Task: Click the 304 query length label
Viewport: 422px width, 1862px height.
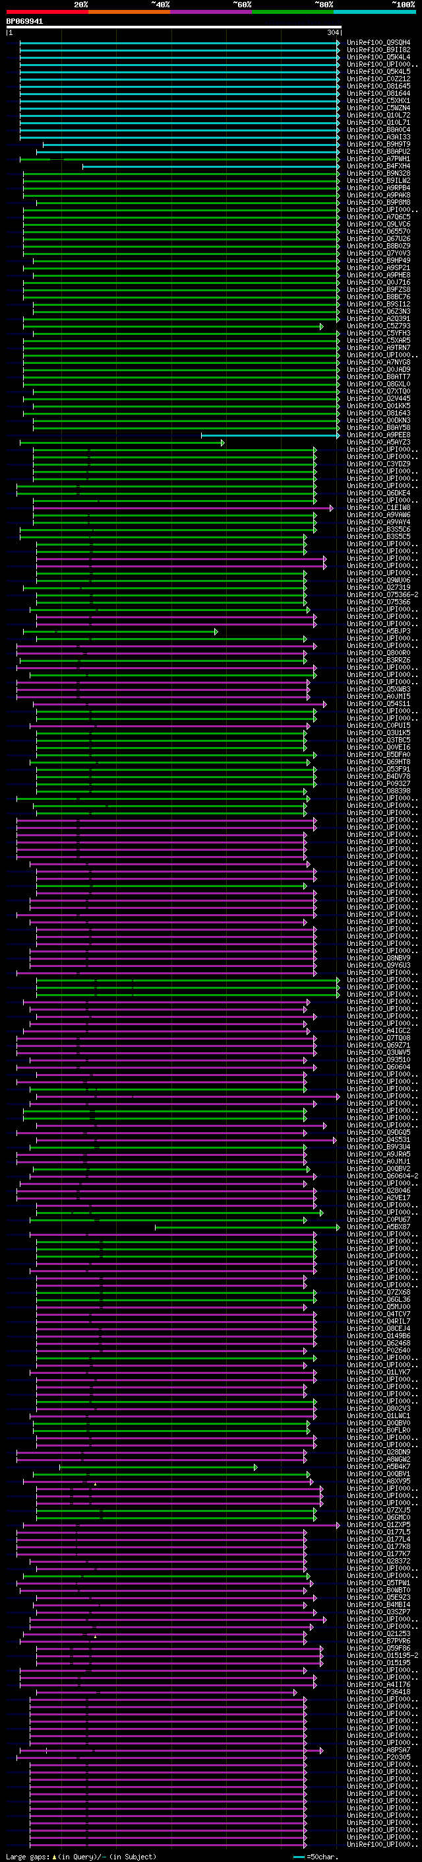Action: coord(332,33)
